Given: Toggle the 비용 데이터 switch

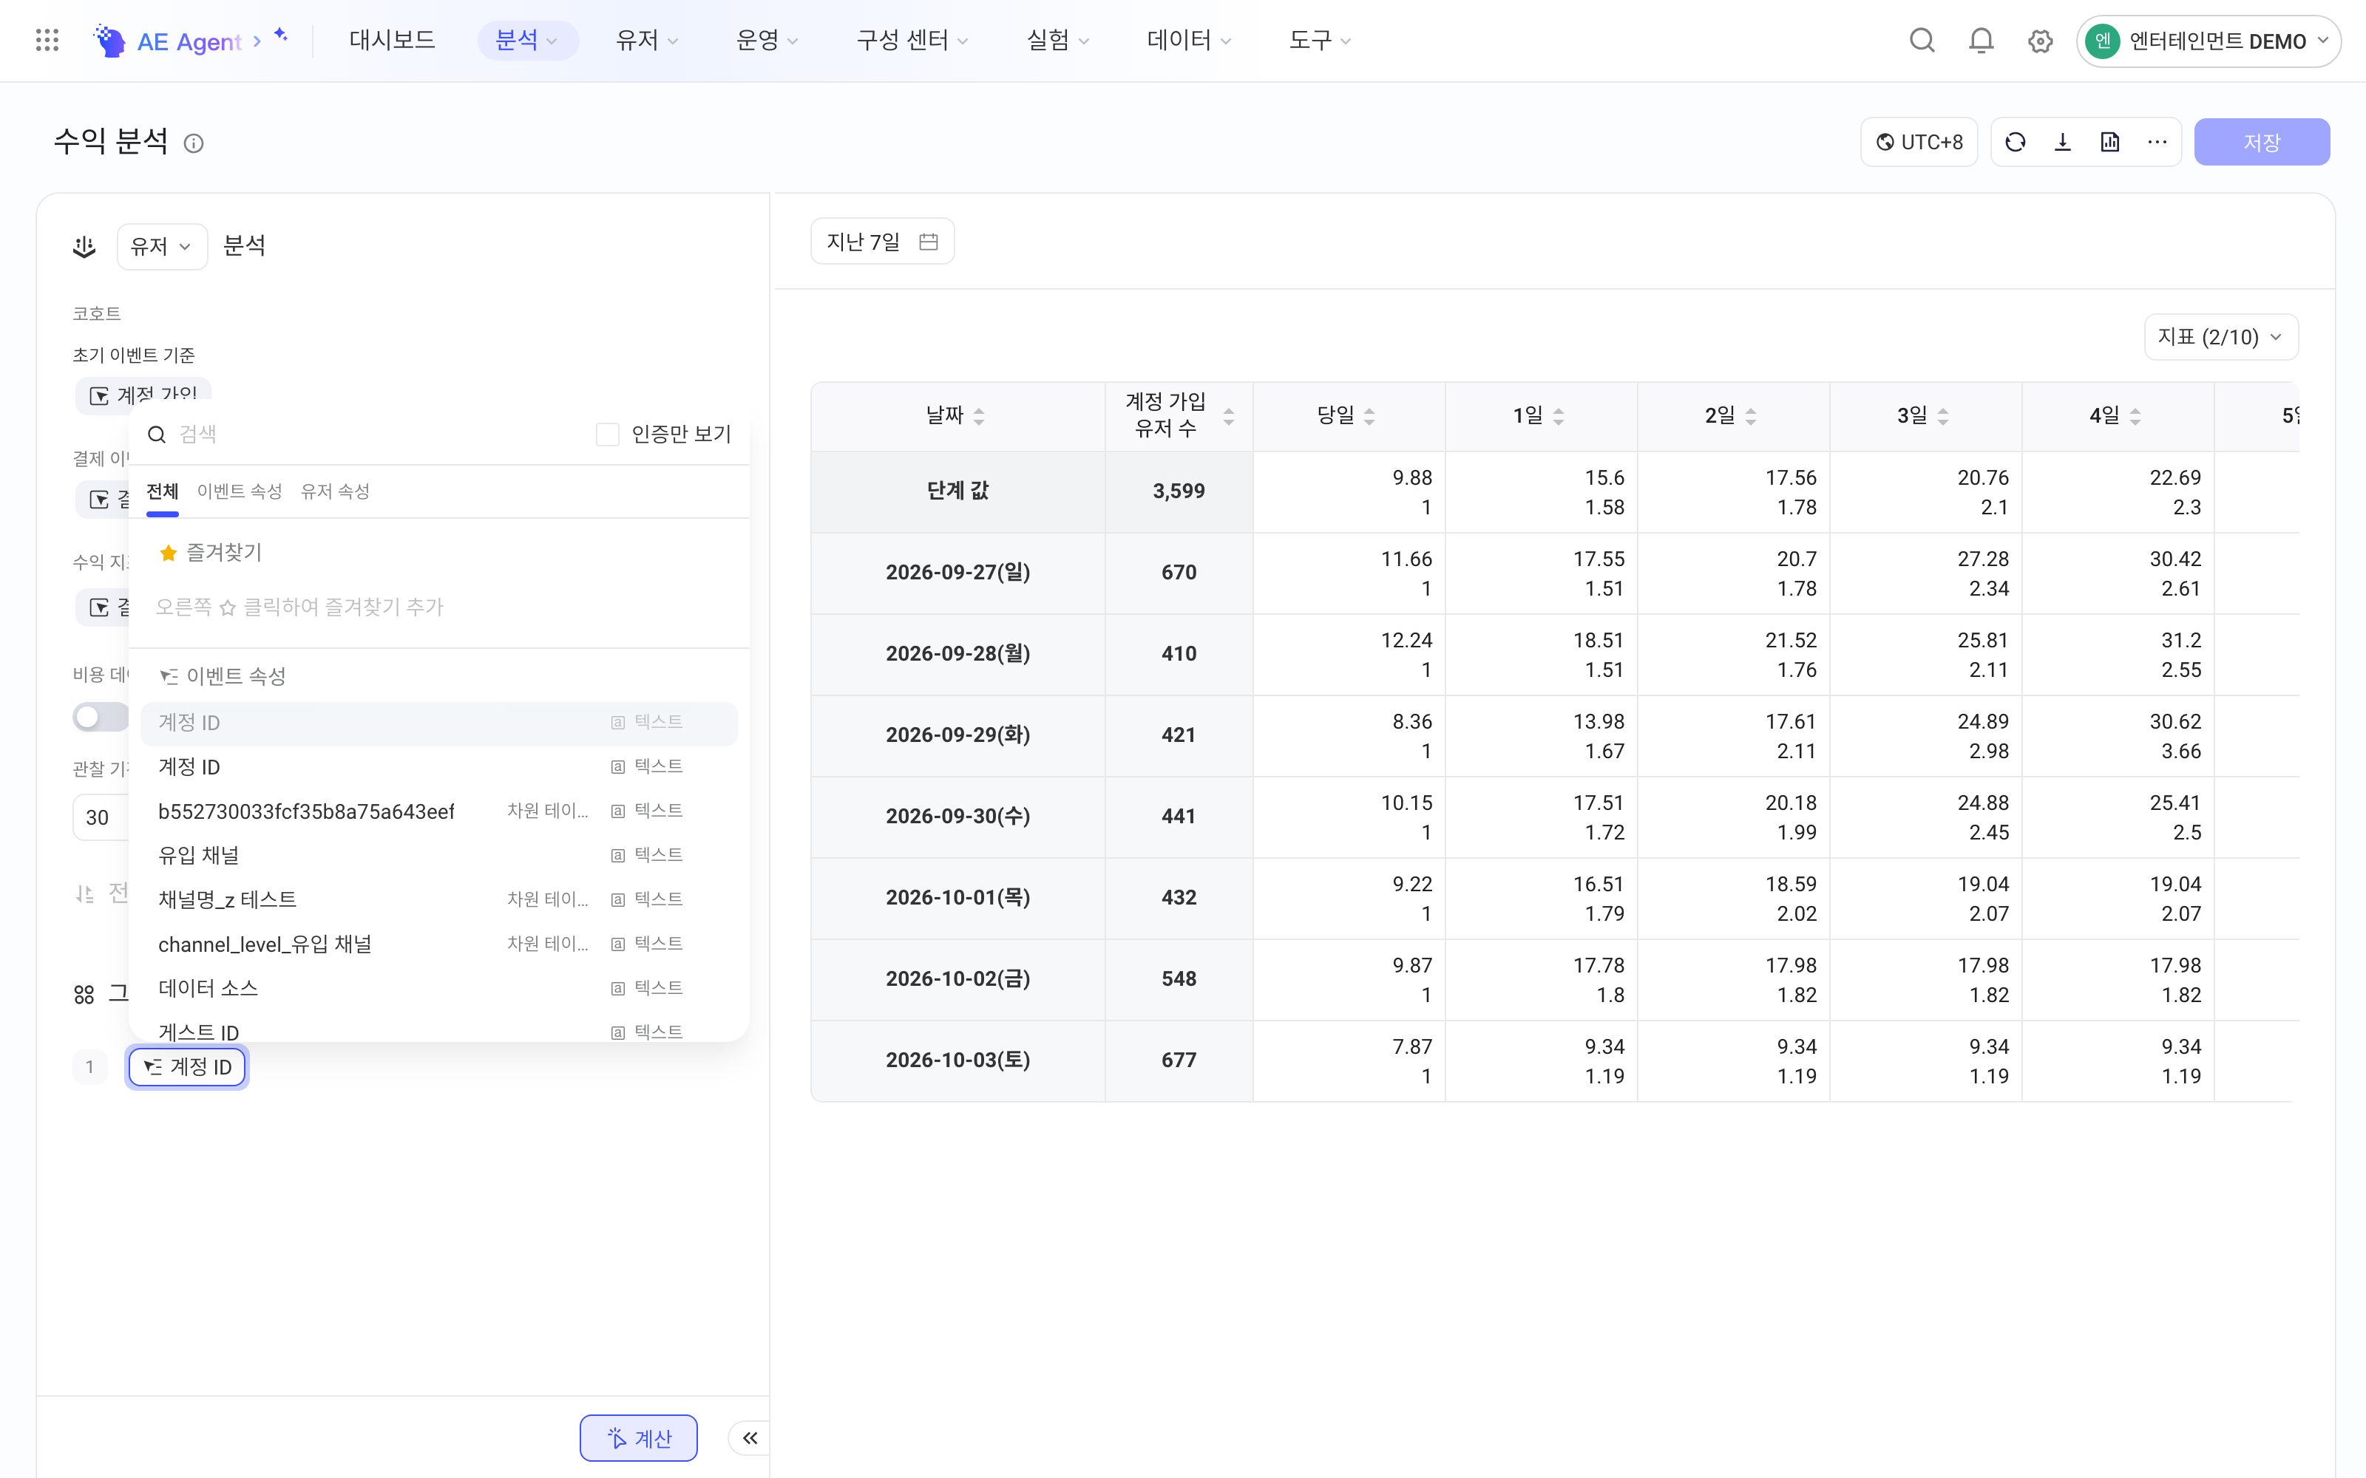Looking at the screenshot, I should [x=101, y=717].
